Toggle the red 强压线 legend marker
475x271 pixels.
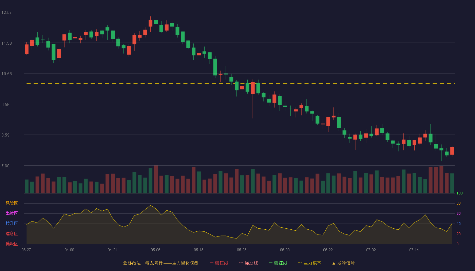(211, 263)
